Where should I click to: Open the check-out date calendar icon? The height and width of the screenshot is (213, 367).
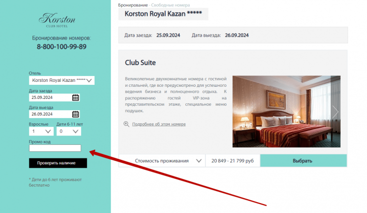click(75, 114)
